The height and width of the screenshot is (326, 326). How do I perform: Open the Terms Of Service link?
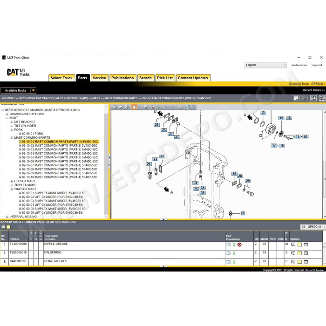pos(314,270)
